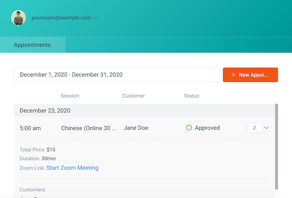Click the Customer: column header
Viewport: 292px width, 198px height.
tap(134, 96)
